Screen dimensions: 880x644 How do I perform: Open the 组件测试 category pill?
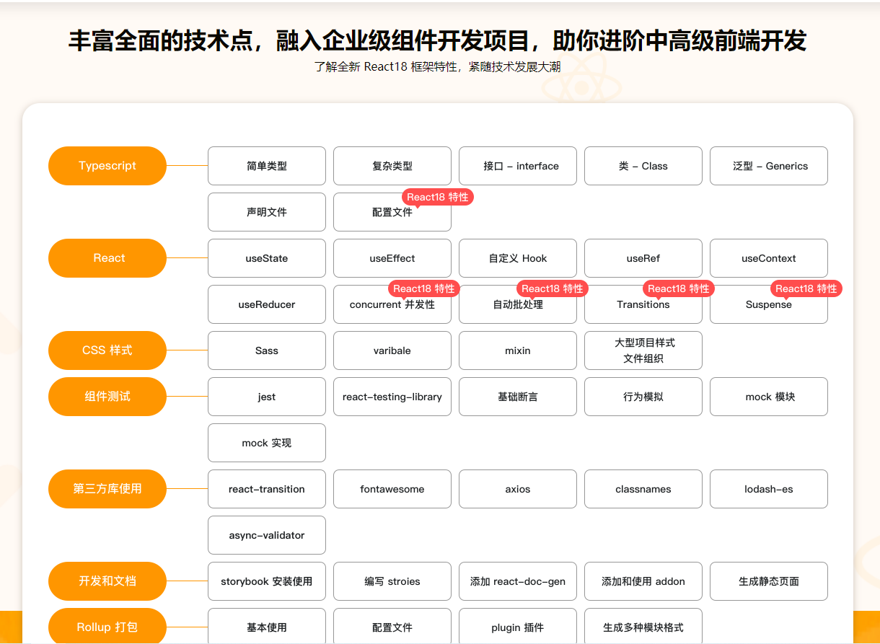[x=107, y=397]
